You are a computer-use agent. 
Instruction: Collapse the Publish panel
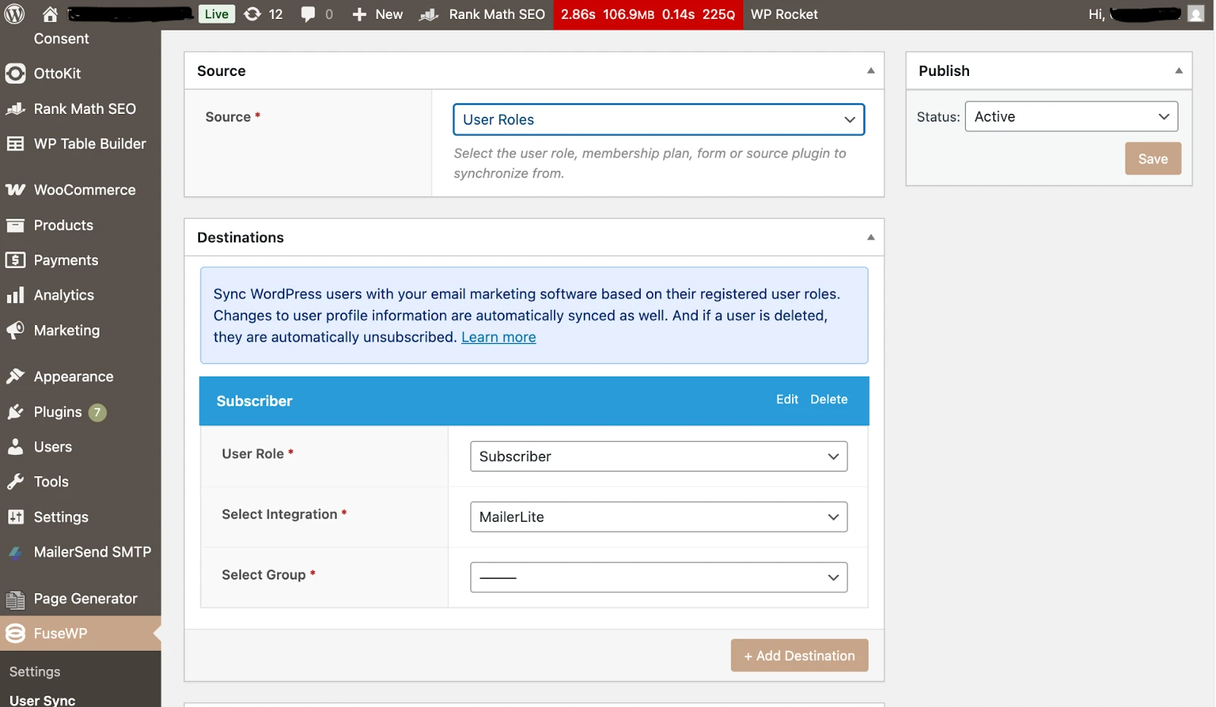pyautogui.click(x=1179, y=71)
